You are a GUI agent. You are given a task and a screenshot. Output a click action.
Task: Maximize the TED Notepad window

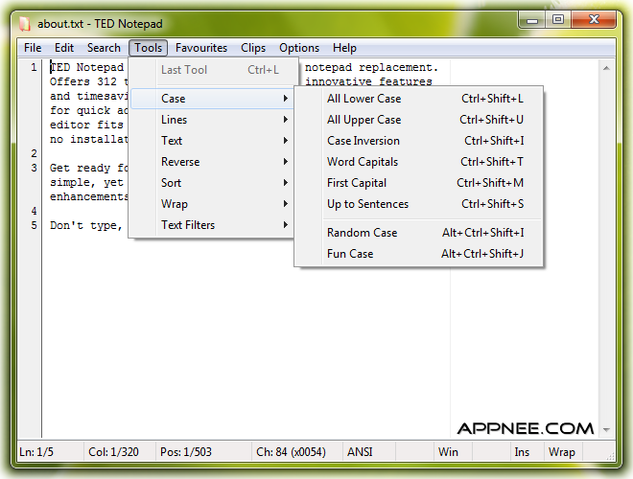pos(558,19)
